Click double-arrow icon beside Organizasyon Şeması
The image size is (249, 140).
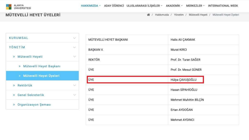point(14,105)
